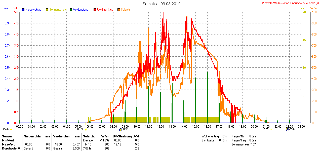Click the yellow Sonnenschein legend swatch
The image size is (322, 151).
pyautogui.click(x=47, y=10)
